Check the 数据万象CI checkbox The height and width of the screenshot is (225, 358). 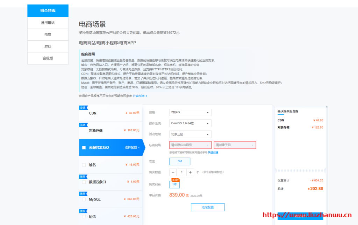[83, 181]
